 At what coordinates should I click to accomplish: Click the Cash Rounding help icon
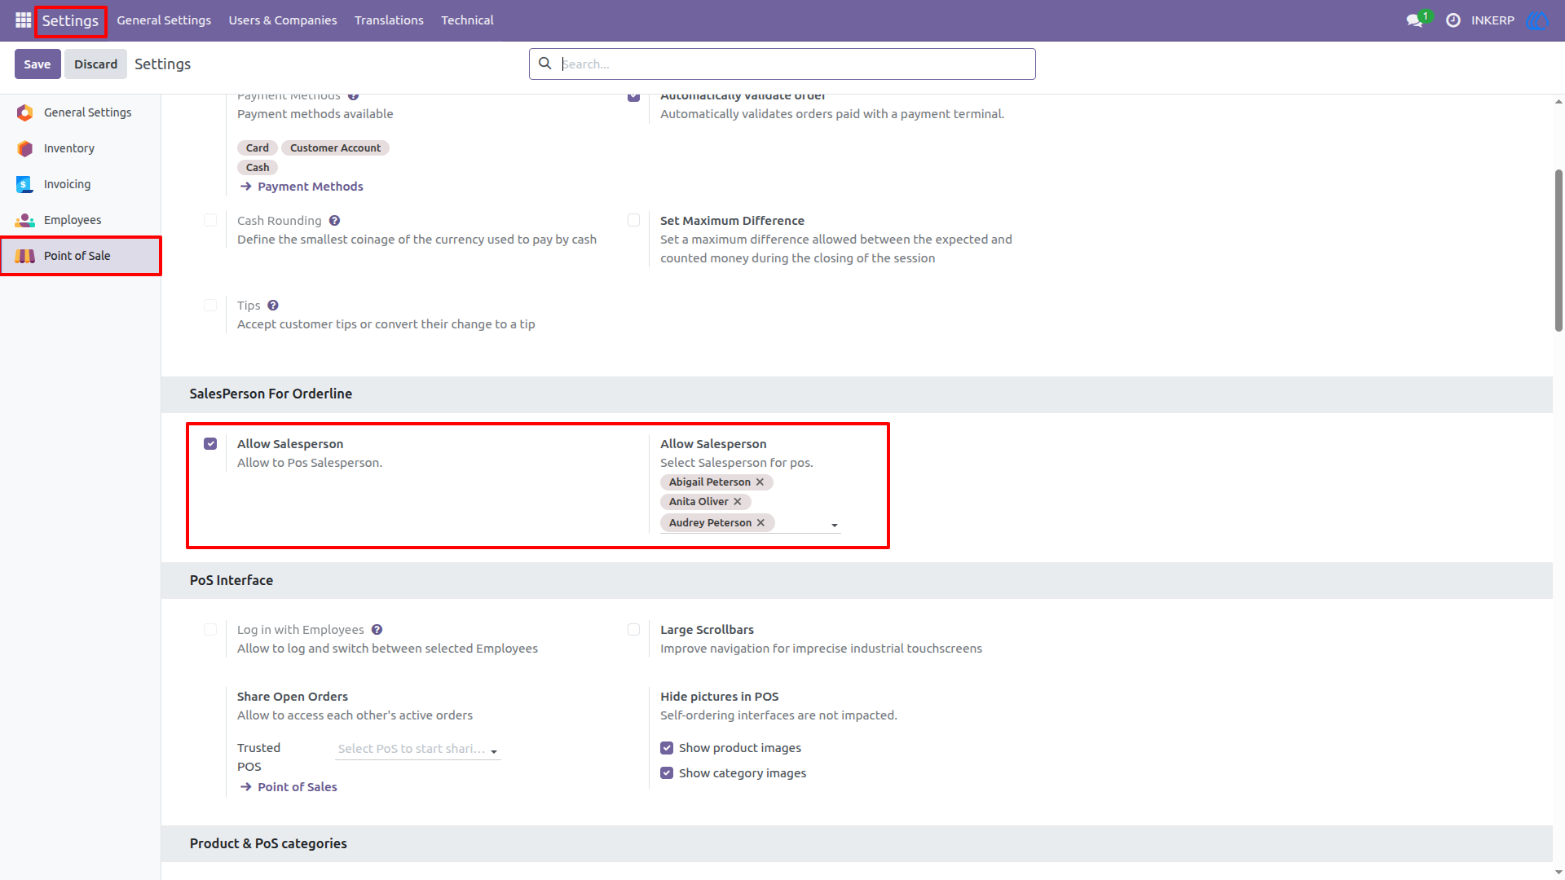click(335, 221)
